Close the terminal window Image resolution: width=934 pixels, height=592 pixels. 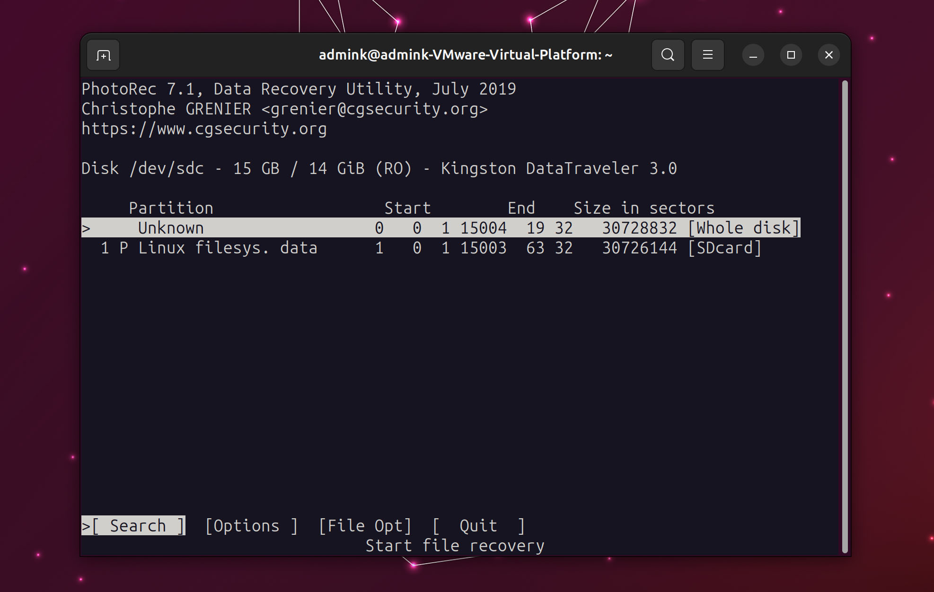point(828,55)
